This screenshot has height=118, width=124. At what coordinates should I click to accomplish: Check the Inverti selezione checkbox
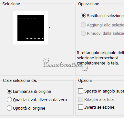[x=81, y=107]
